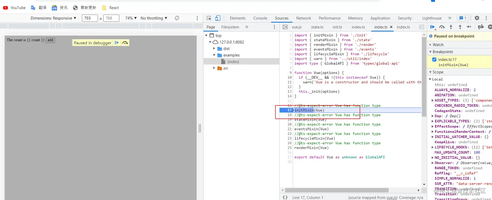Show more DevTools tabs chevron
The height and width of the screenshot is (200, 492).
(x=450, y=18)
